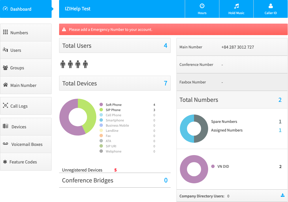Click the emergency warning triangle icon
This screenshot has height=202, width=288.
(64, 29)
